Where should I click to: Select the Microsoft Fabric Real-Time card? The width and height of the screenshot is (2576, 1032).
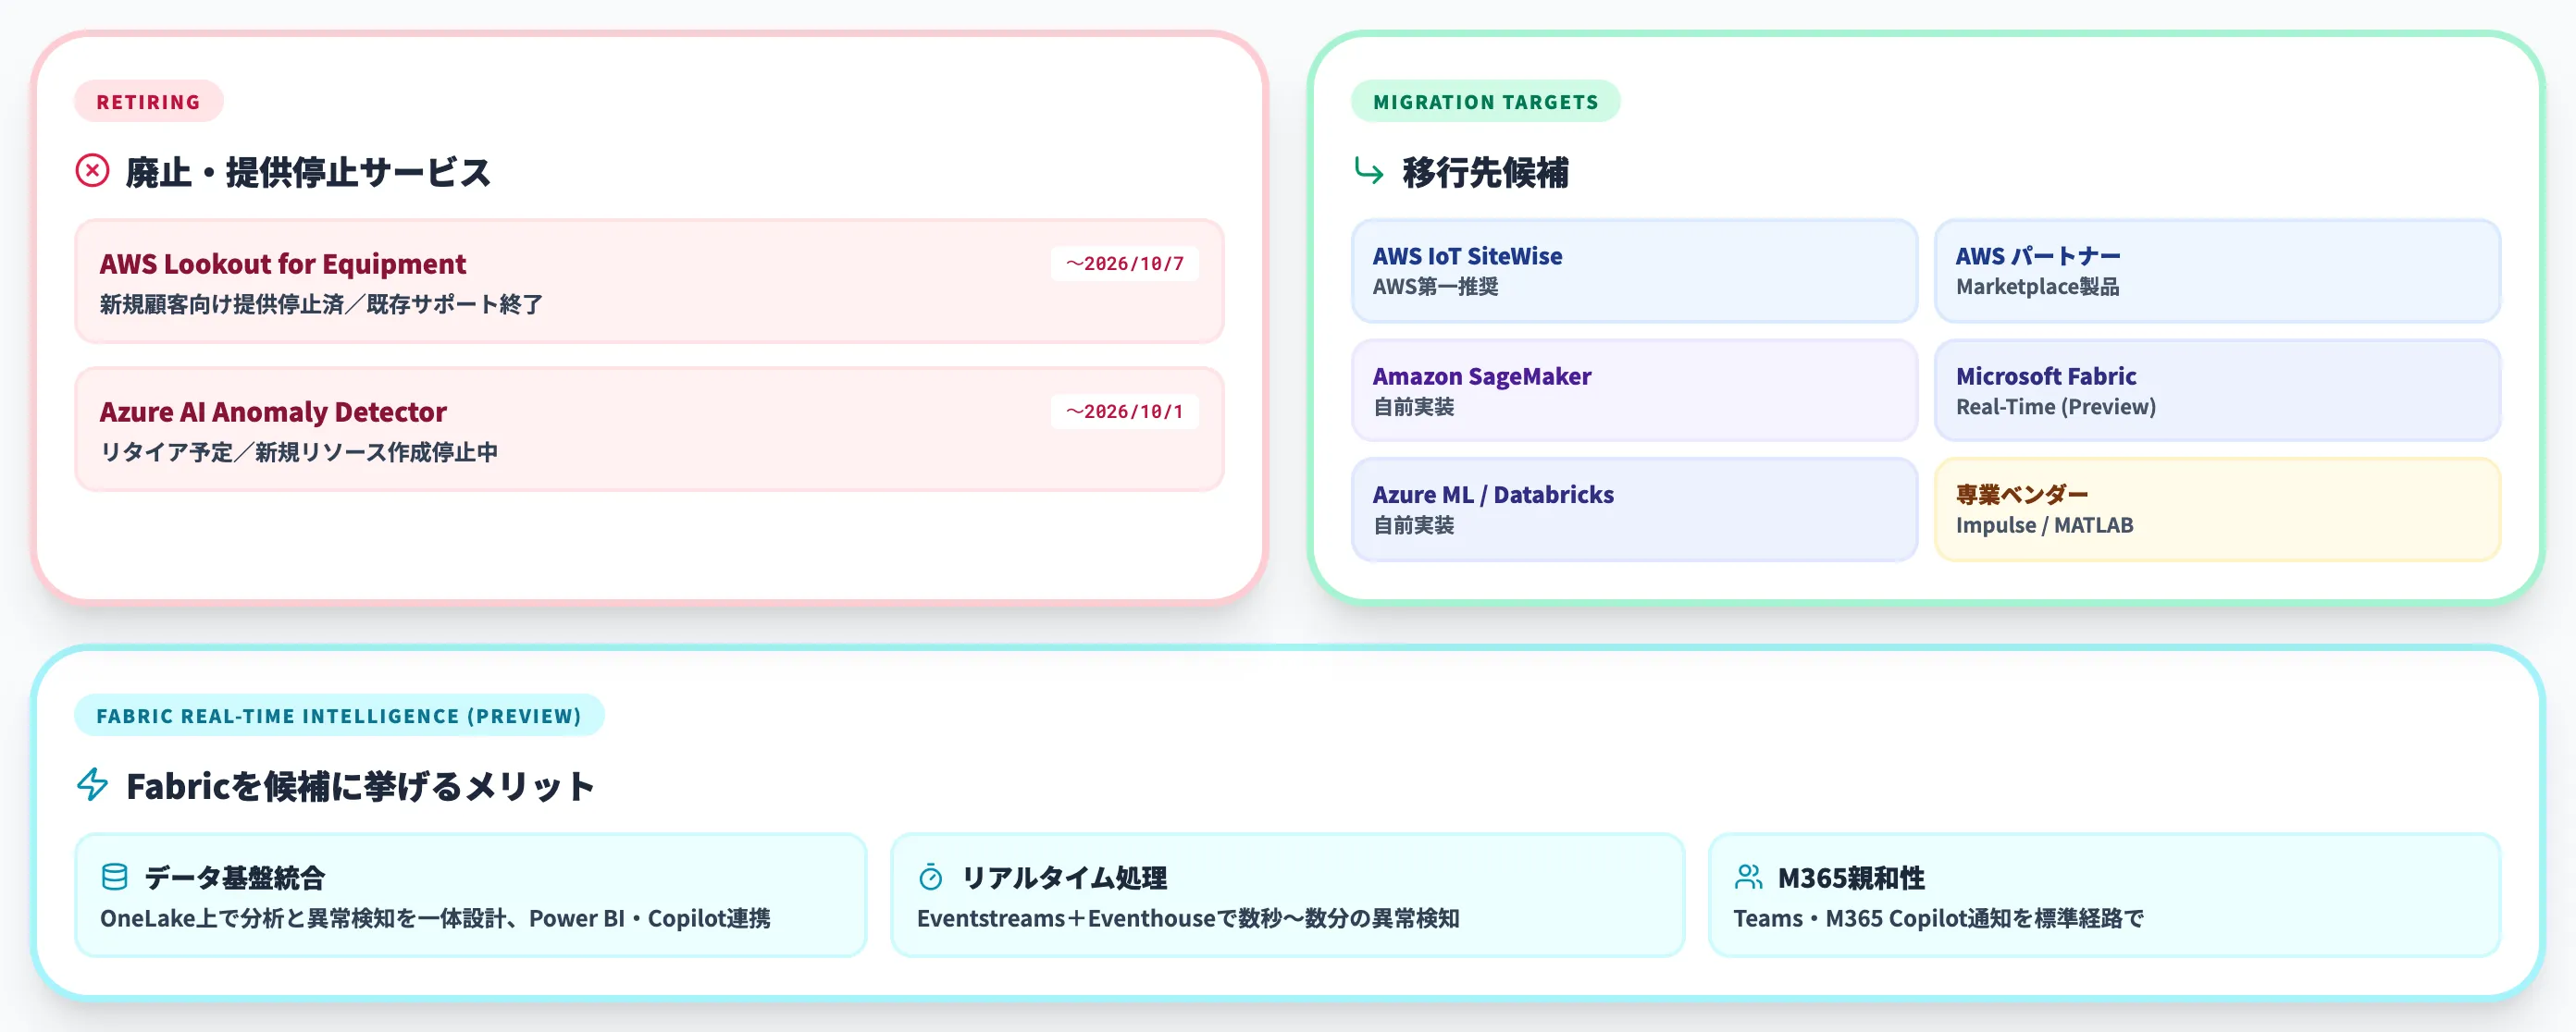click(x=2218, y=391)
